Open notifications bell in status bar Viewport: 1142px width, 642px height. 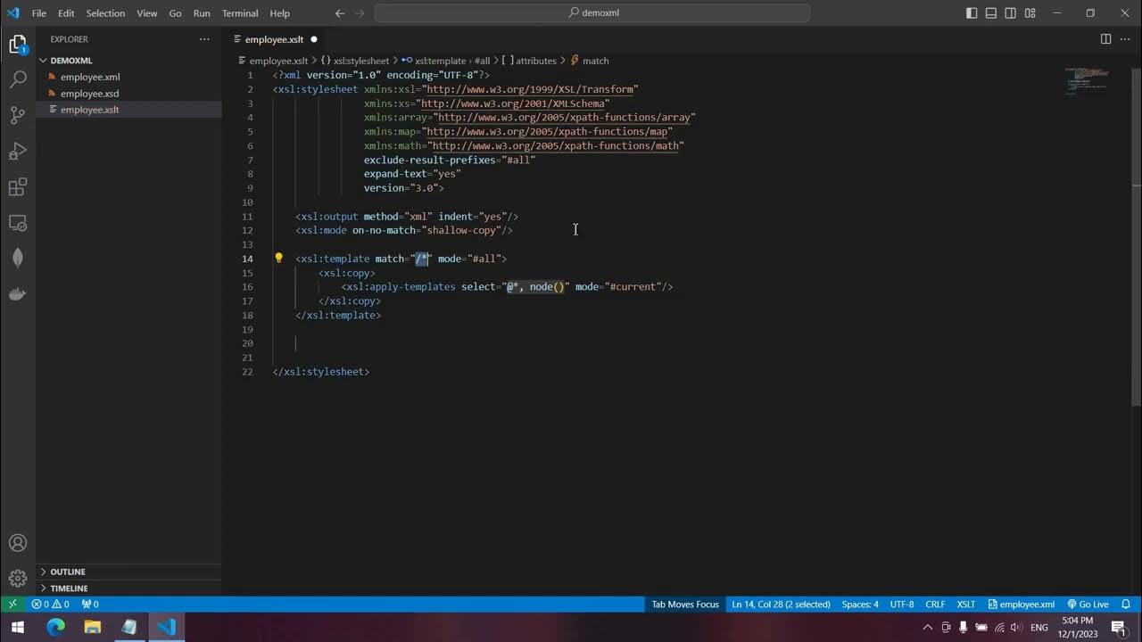click(x=1126, y=604)
